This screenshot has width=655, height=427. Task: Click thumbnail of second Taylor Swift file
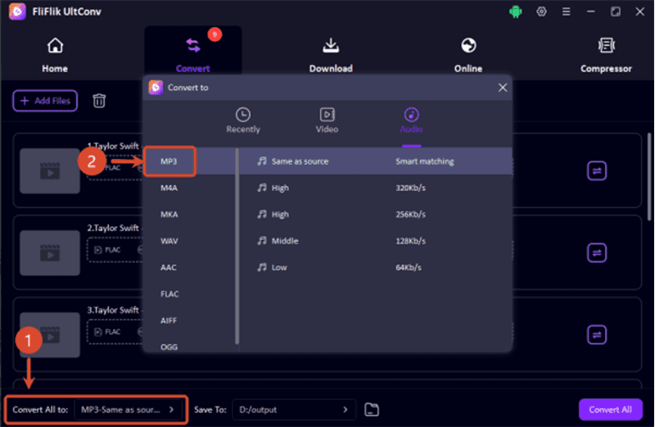coord(50,252)
